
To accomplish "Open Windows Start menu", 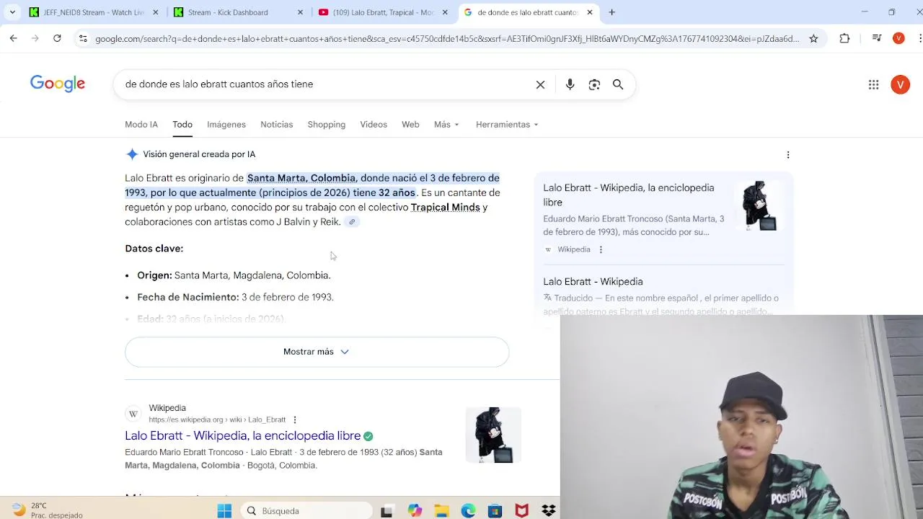I will [x=224, y=510].
